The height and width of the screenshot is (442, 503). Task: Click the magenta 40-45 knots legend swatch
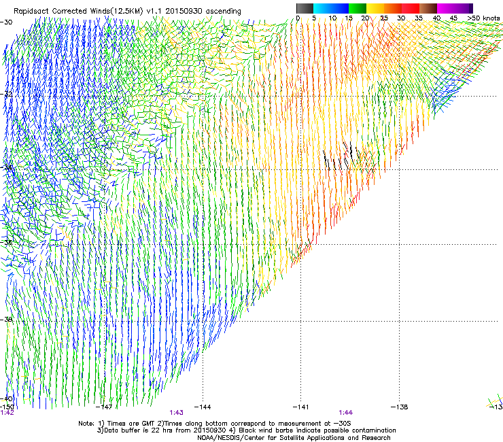pyautogui.click(x=446, y=8)
